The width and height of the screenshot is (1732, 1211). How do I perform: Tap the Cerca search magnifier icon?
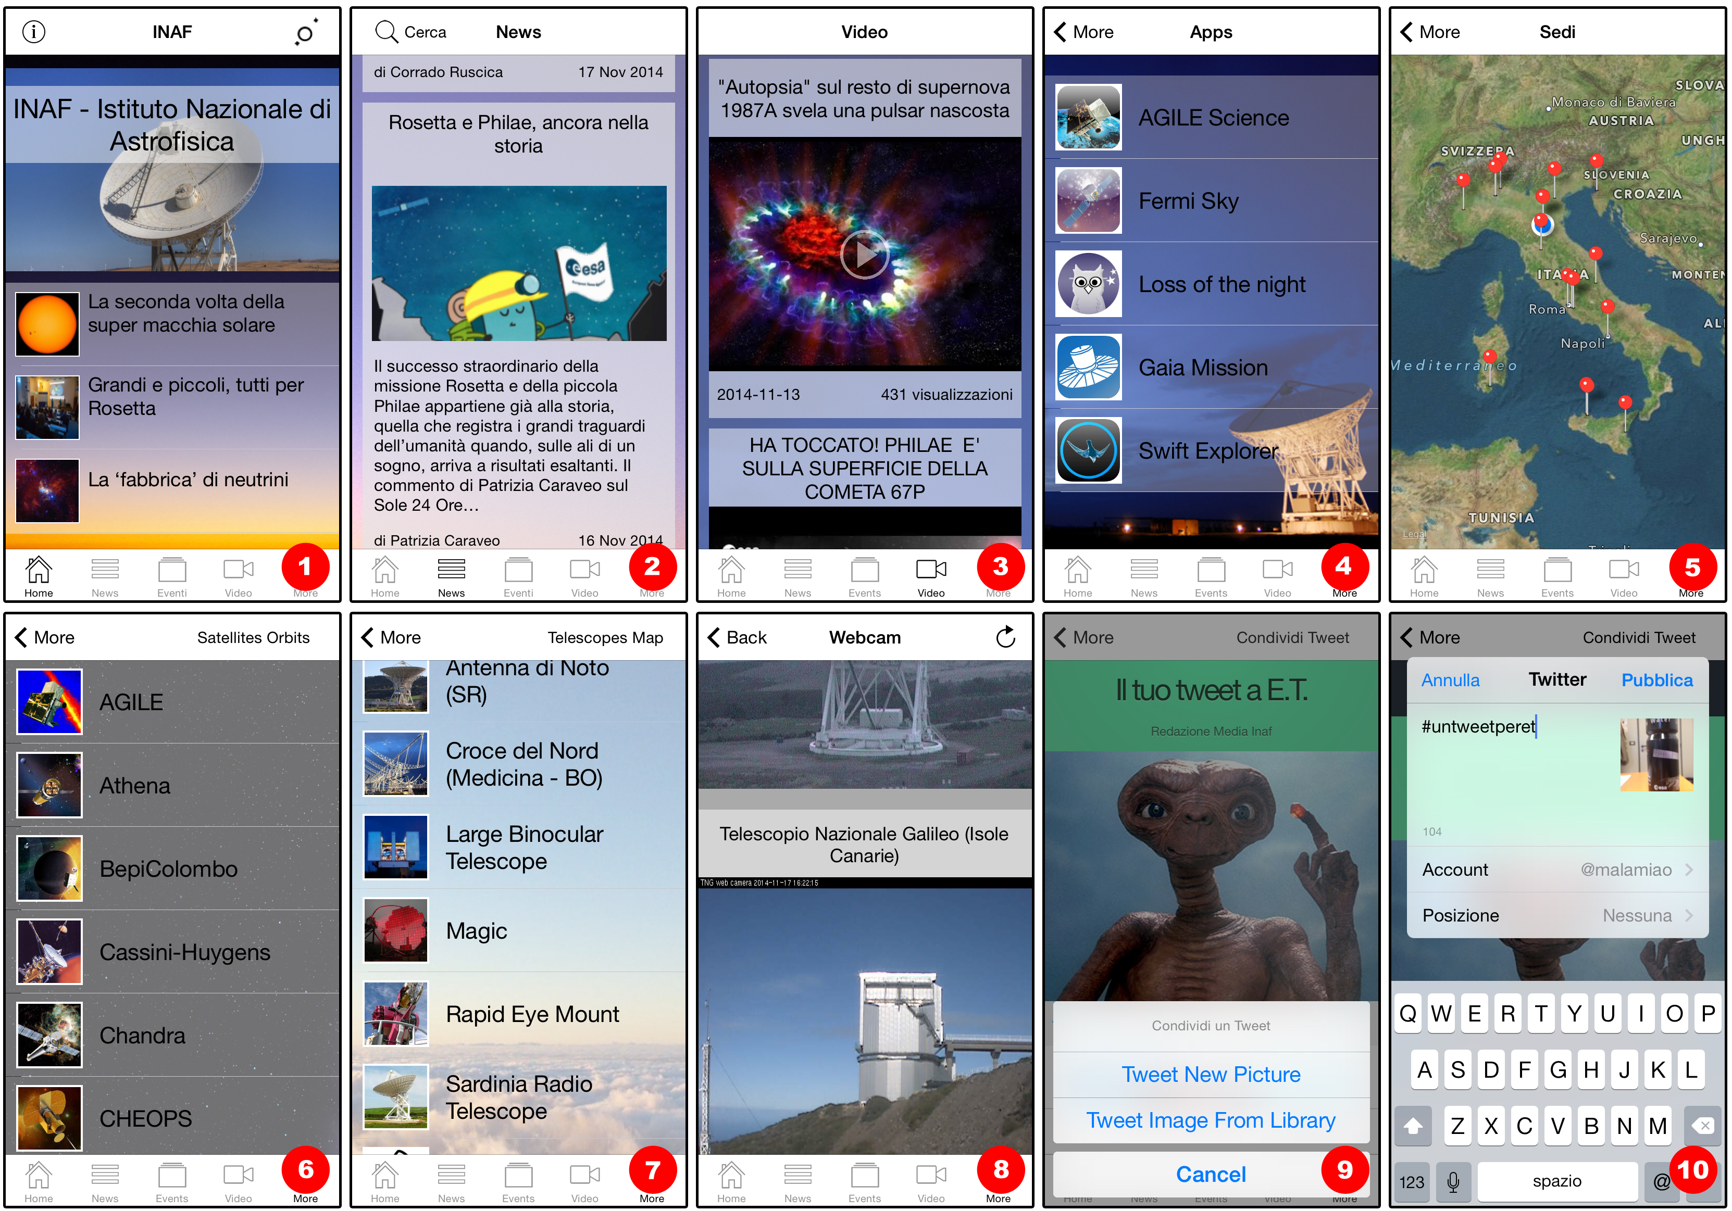click(x=386, y=32)
